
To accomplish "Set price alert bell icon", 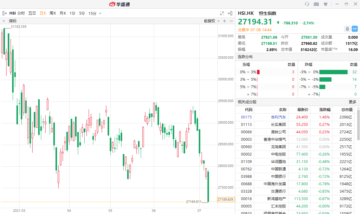I will 347,29.
